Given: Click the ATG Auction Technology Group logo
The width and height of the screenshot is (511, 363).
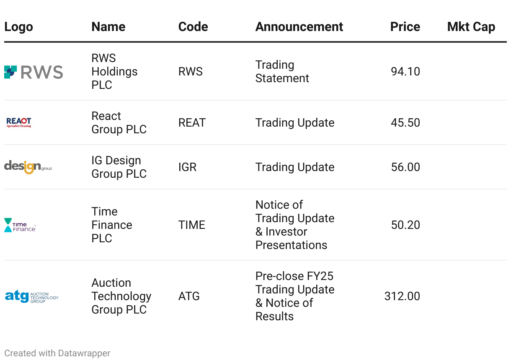Looking at the screenshot, I should pyautogui.click(x=32, y=296).
